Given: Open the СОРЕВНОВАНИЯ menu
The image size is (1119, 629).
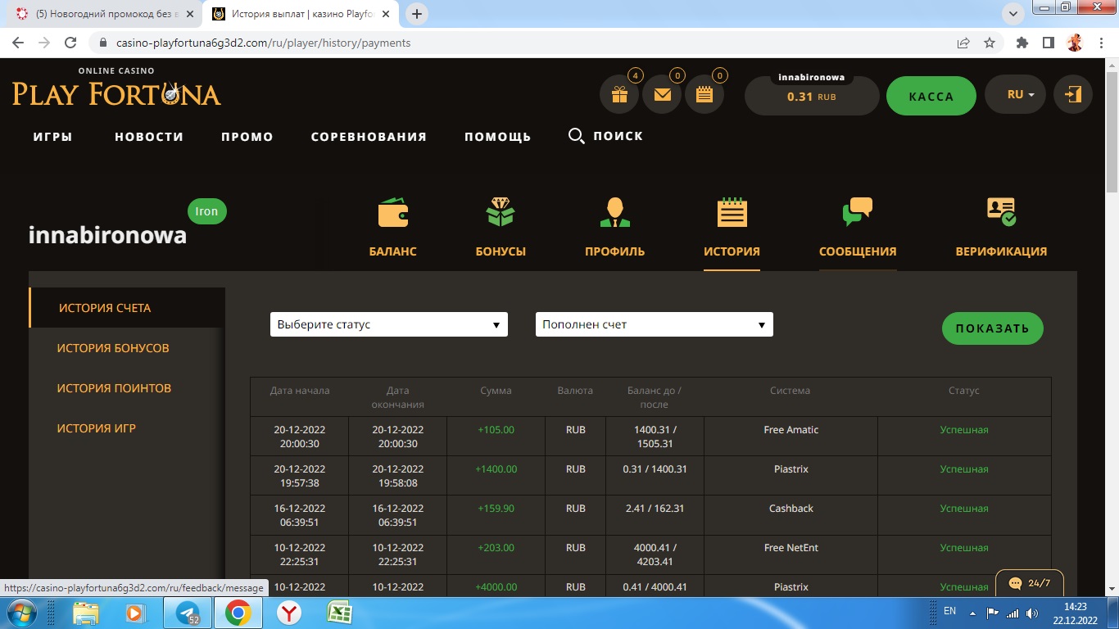Looking at the screenshot, I should click(369, 137).
